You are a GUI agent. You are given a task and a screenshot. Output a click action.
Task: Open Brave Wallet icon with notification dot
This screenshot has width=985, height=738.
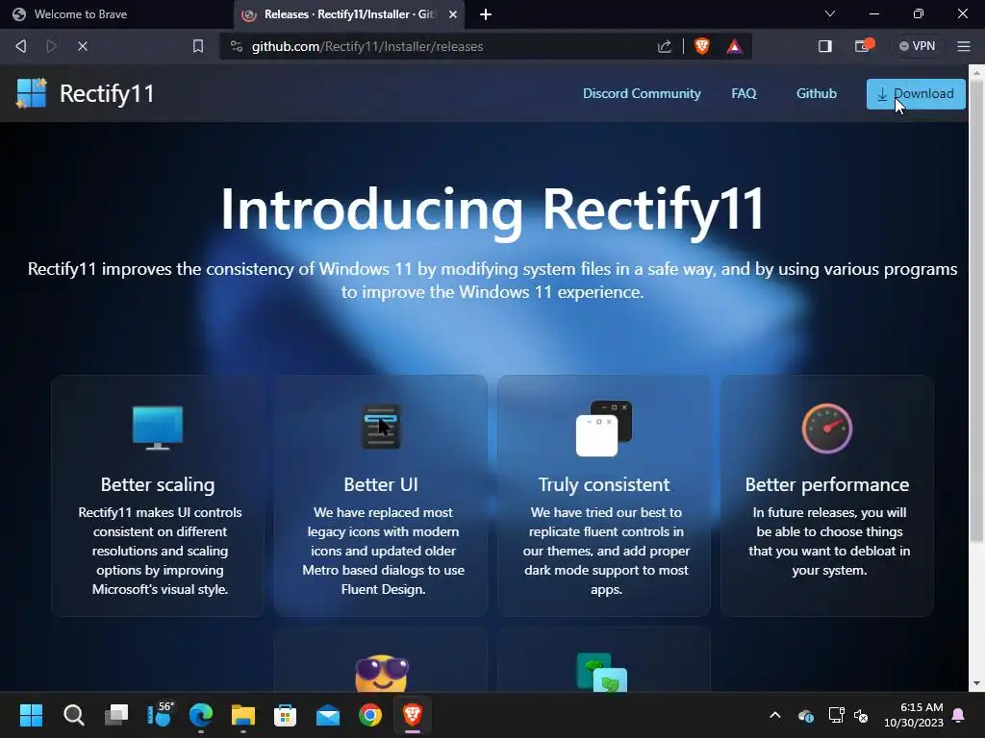pyautogui.click(x=864, y=46)
